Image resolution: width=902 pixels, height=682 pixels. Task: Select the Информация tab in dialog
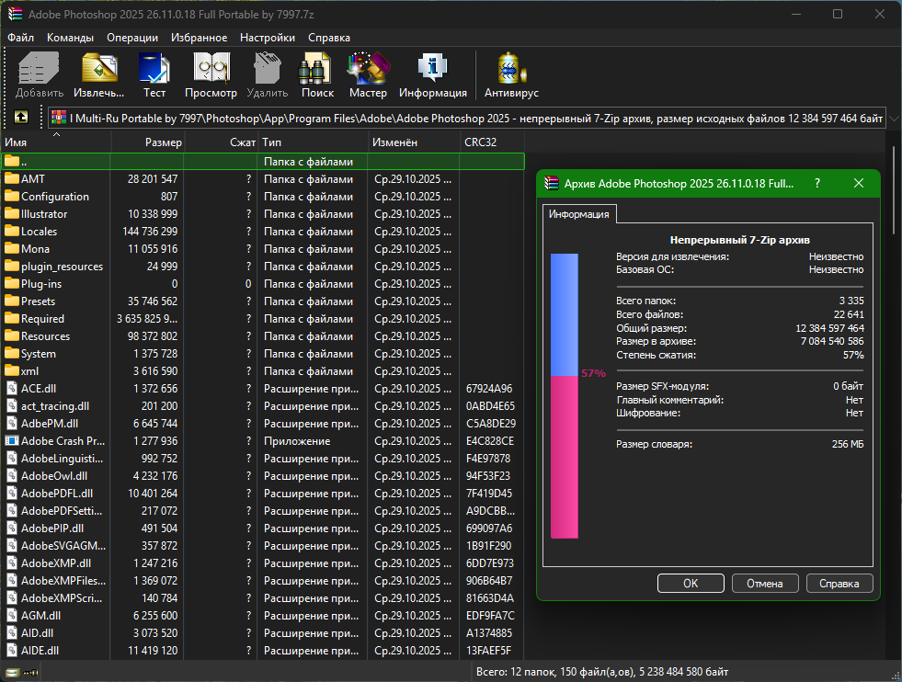[578, 214]
